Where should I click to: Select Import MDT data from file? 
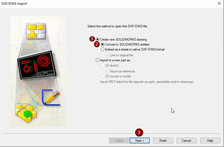[x=97, y=82]
